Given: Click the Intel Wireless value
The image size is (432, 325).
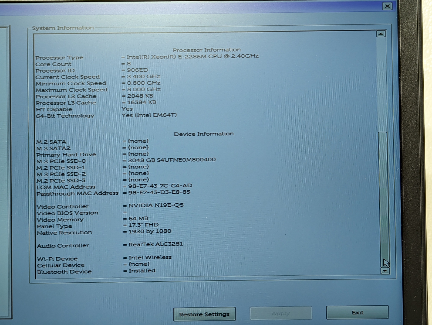Looking at the screenshot, I should (x=150, y=258).
